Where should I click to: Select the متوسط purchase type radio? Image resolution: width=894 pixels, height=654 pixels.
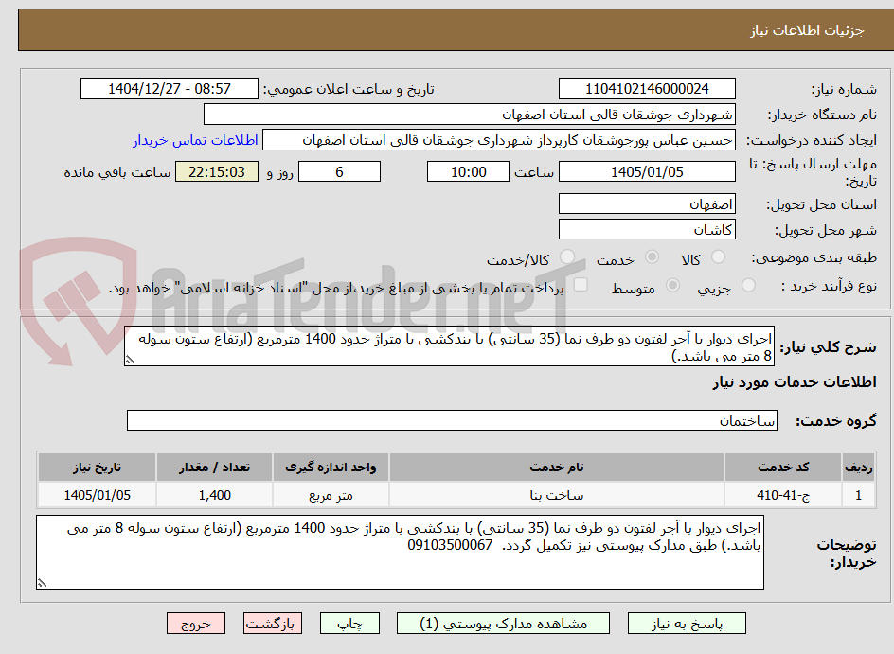click(672, 285)
